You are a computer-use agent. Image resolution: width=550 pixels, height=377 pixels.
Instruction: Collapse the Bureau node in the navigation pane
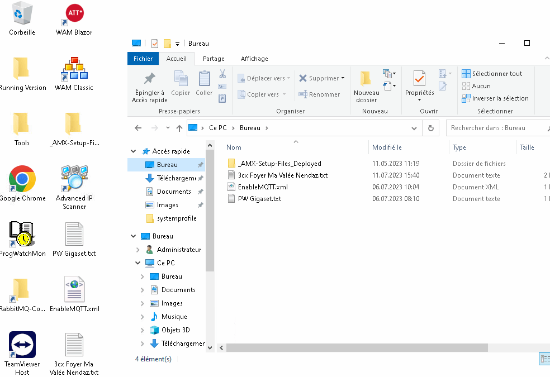[133, 236]
